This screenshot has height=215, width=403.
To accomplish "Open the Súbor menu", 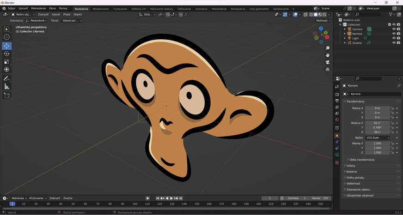I will click(x=12, y=8).
